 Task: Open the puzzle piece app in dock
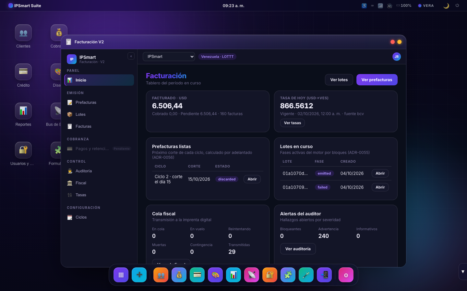click(288, 275)
